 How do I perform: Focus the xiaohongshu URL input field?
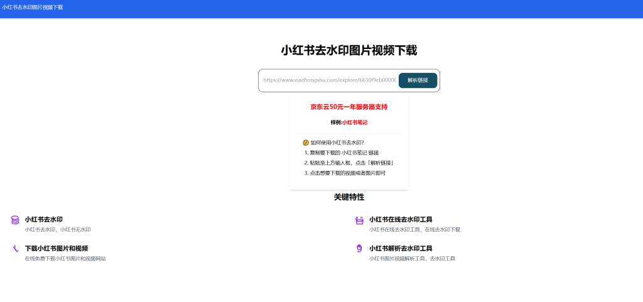(329, 80)
